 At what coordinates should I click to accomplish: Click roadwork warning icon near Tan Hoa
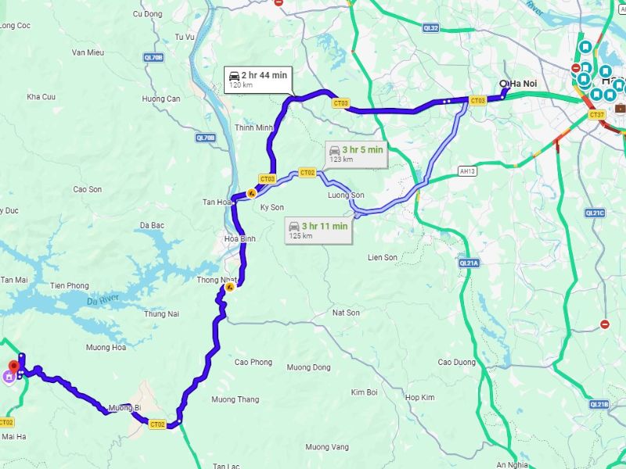point(251,194)
